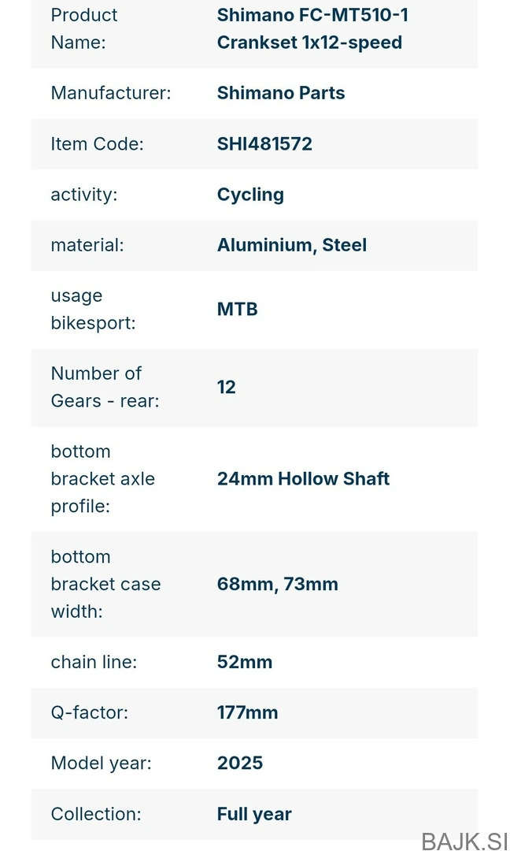This screenshot has width=510, height=851.
Task: Click the Shimano FC-MT510-1 Crankset product name
Action: (312, 28)
